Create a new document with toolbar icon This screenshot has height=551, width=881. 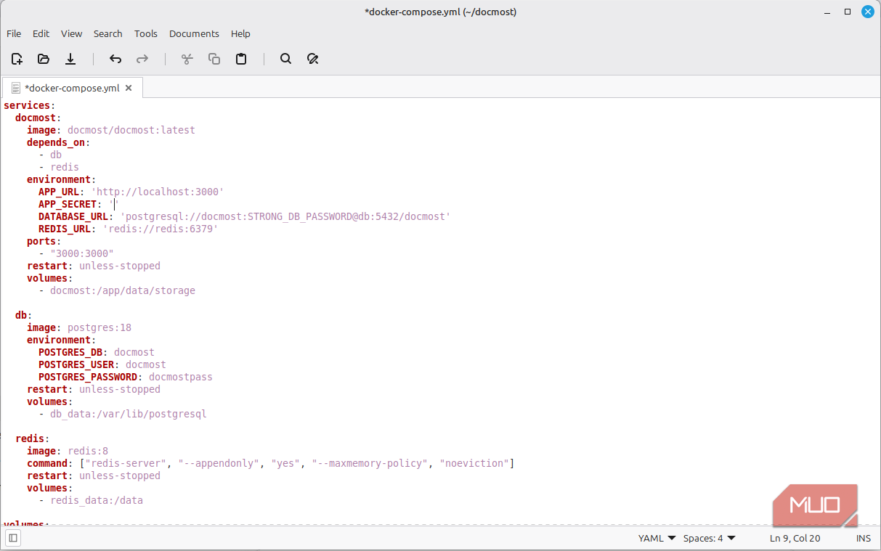click(x=17, y=59)
